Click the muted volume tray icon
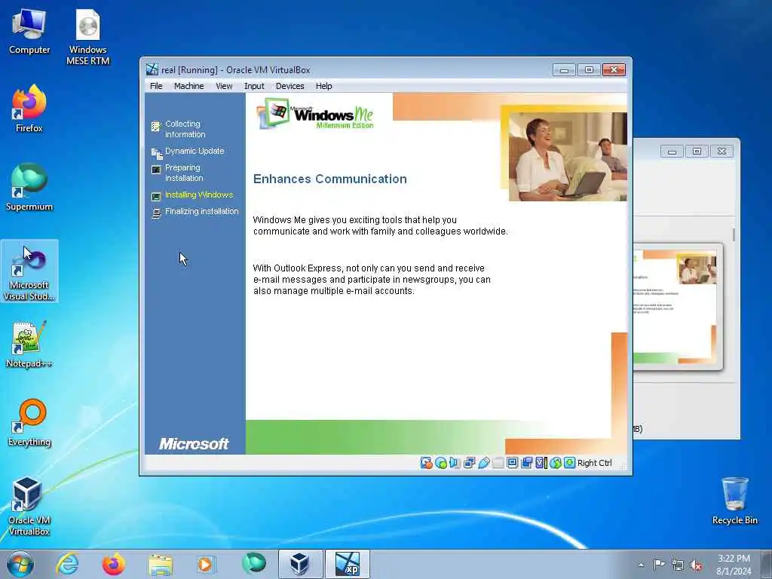Screen dimensions: 772x579 click(696, 565)
